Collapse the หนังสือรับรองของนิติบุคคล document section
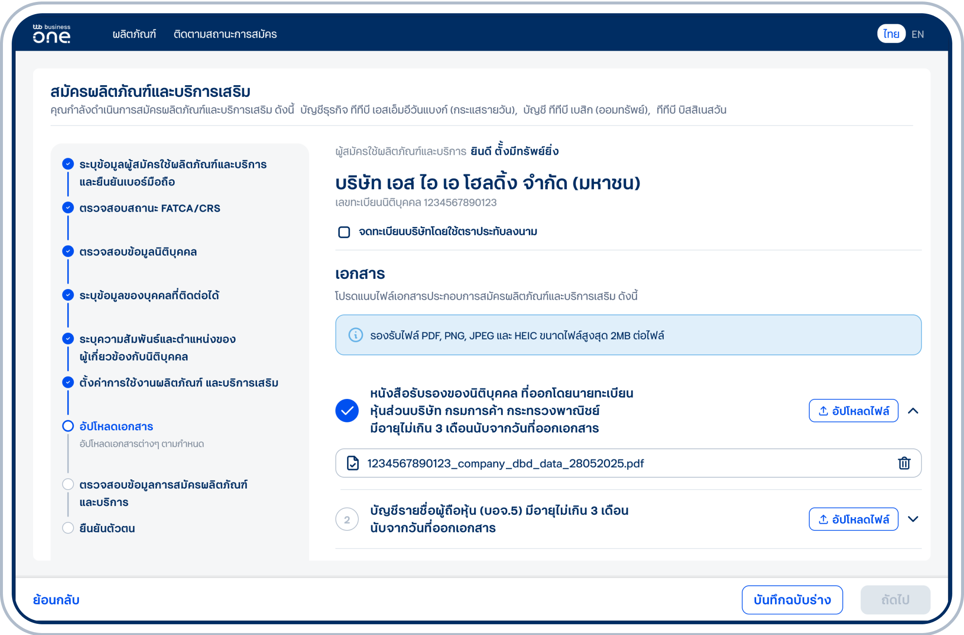The image size is (964, 635). point(913,411)
